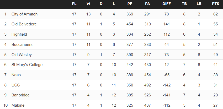Click City of Armagh's 62 points value

coord(216,14)
